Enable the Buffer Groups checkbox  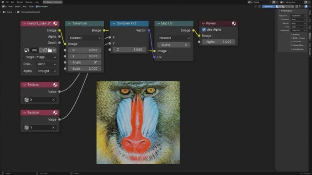[292, 38]
